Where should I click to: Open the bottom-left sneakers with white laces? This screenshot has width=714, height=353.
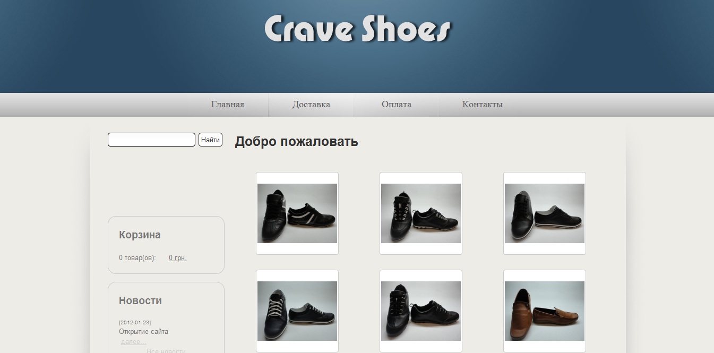(x=297, y=311)
